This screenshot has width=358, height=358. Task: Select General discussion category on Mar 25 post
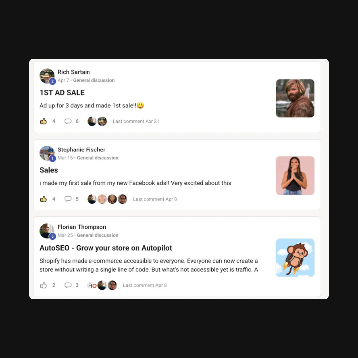tap(97, 235)
